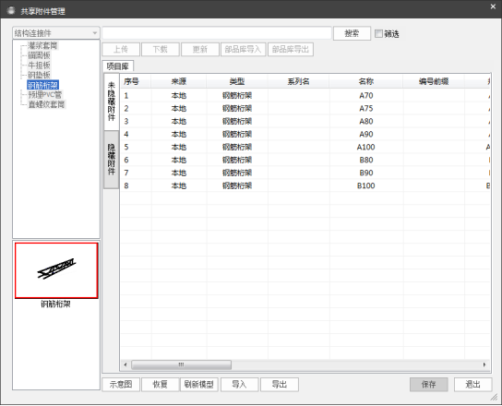Open the 未隐藏附件 vertical tab
Viewport: 502px width, 406px height.
(x=111, y=101)
